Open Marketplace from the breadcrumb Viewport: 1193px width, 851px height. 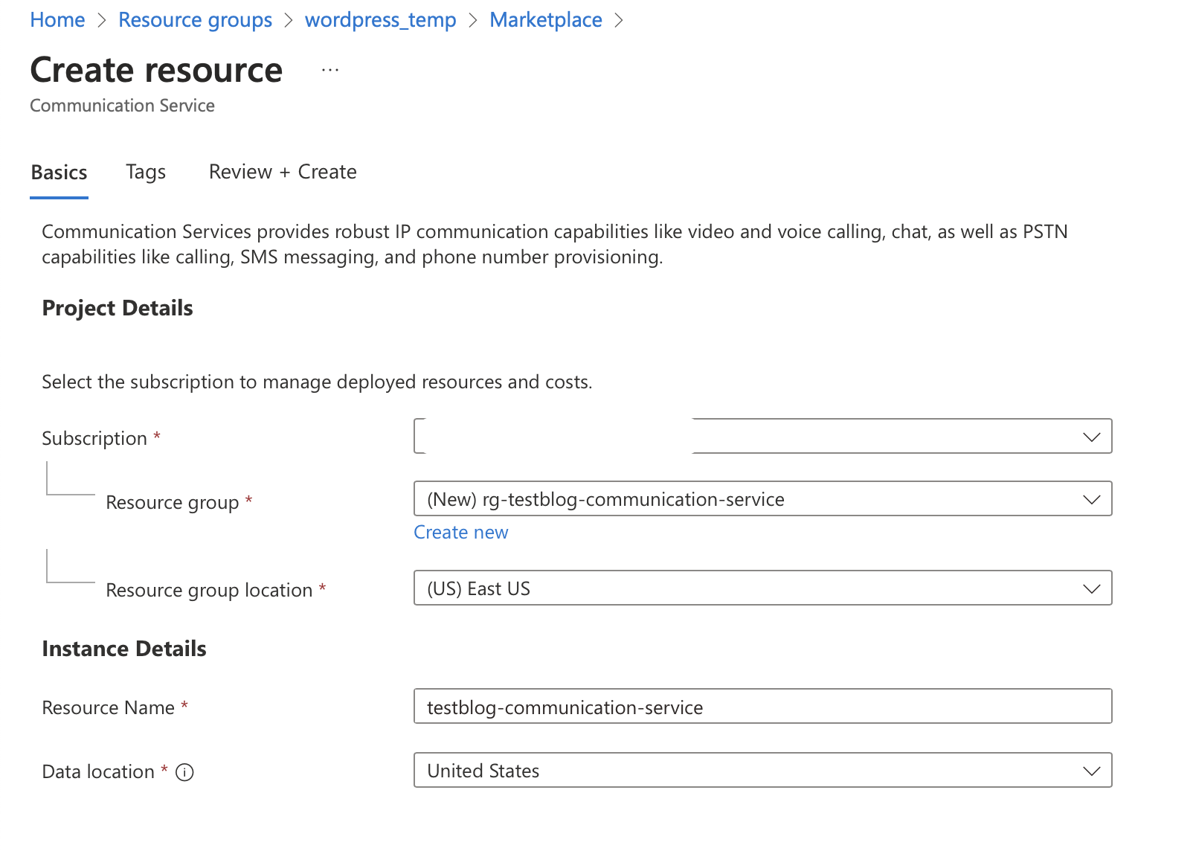pos(545,19)
